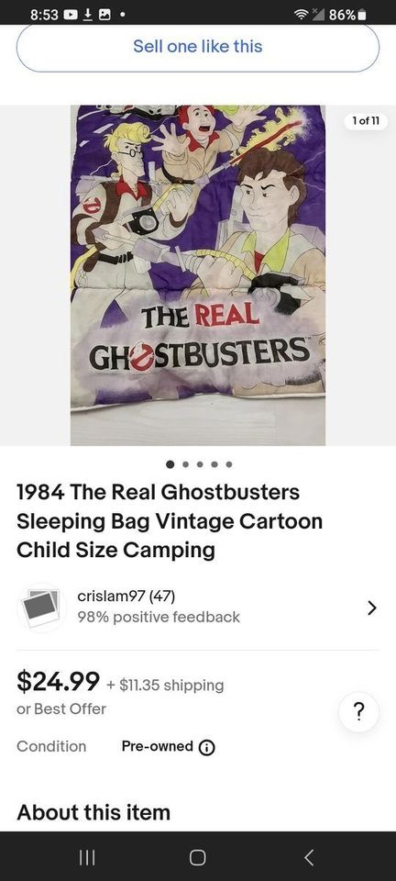Tap the battery status icon

click(362, 16)
